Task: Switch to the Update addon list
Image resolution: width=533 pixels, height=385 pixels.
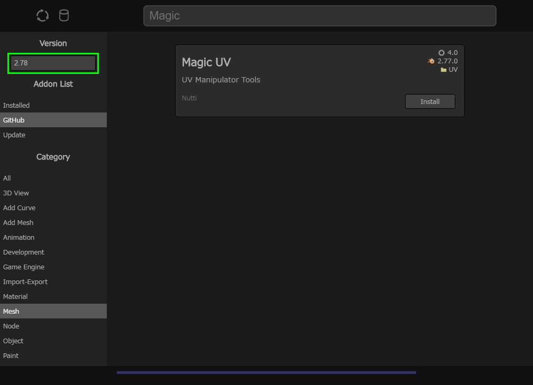Action: 53,135
